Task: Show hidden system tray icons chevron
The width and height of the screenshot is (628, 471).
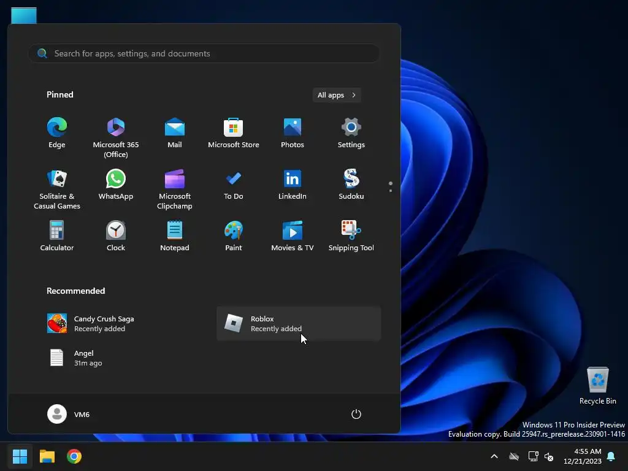Action: coord(494,456)
